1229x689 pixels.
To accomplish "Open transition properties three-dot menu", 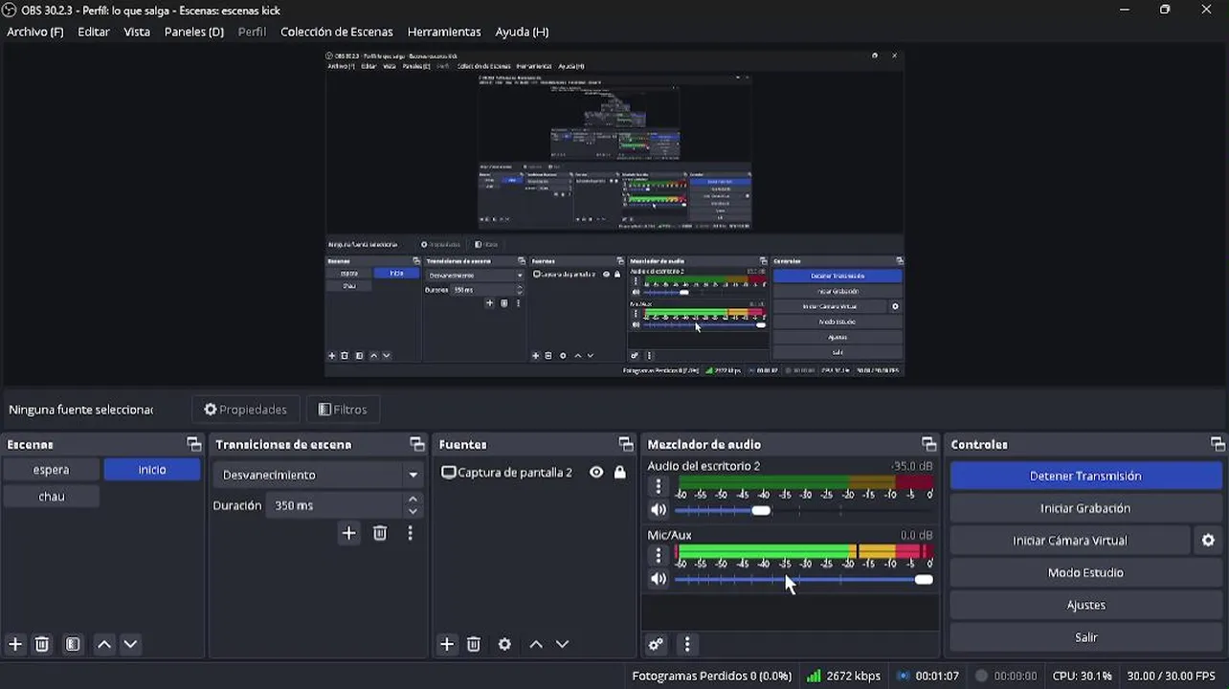I will 410,533.
